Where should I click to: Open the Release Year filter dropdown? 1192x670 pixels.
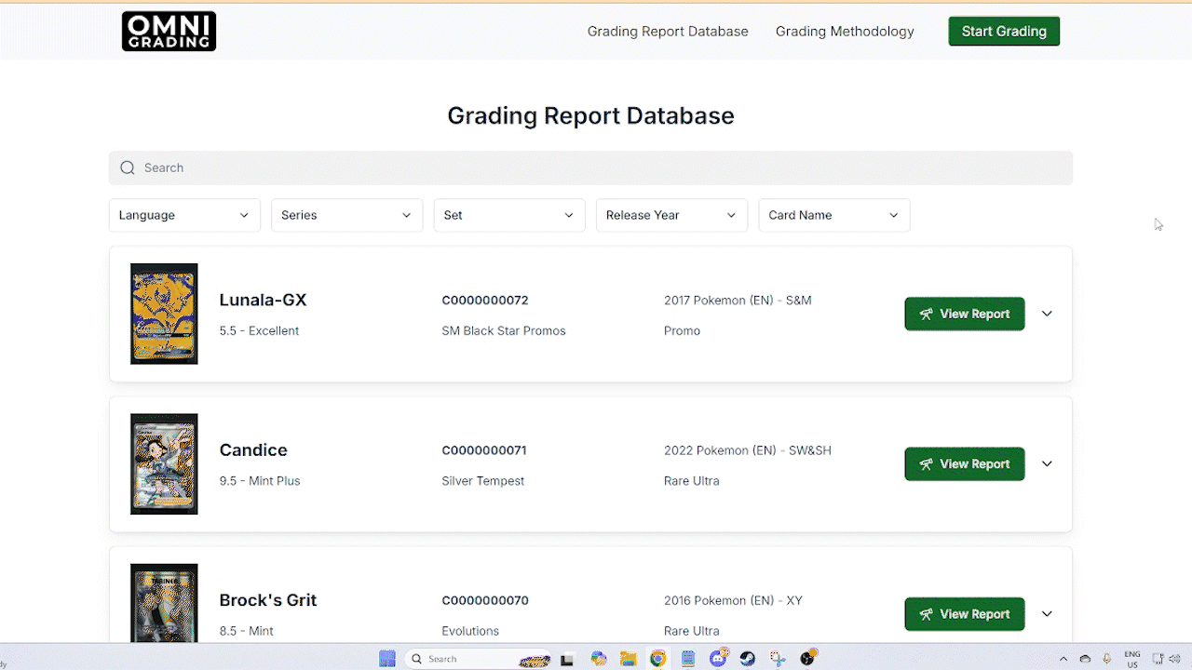[671, 215]
